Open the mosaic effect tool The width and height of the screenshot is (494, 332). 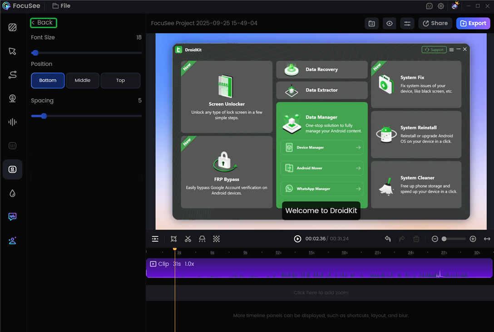tap(217, 239)
